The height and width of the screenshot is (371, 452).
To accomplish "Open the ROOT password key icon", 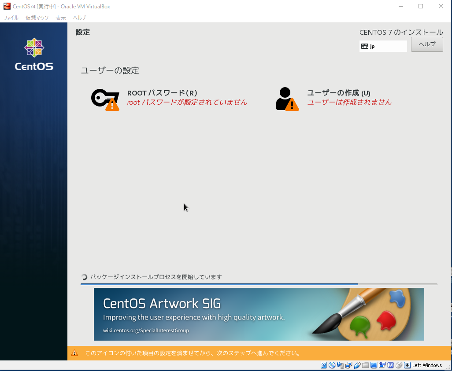I will 105,99.
